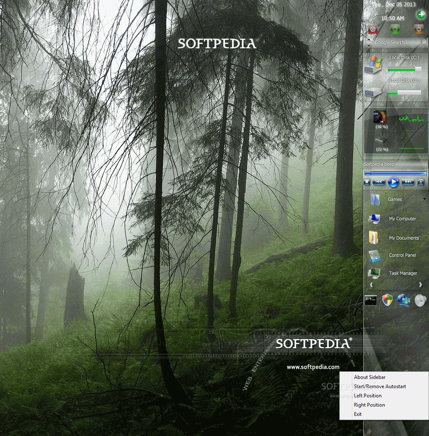This screenshot has width=429, height=436.
Task: Choose About Sidebar from context menu
Action: pos(384,377)
